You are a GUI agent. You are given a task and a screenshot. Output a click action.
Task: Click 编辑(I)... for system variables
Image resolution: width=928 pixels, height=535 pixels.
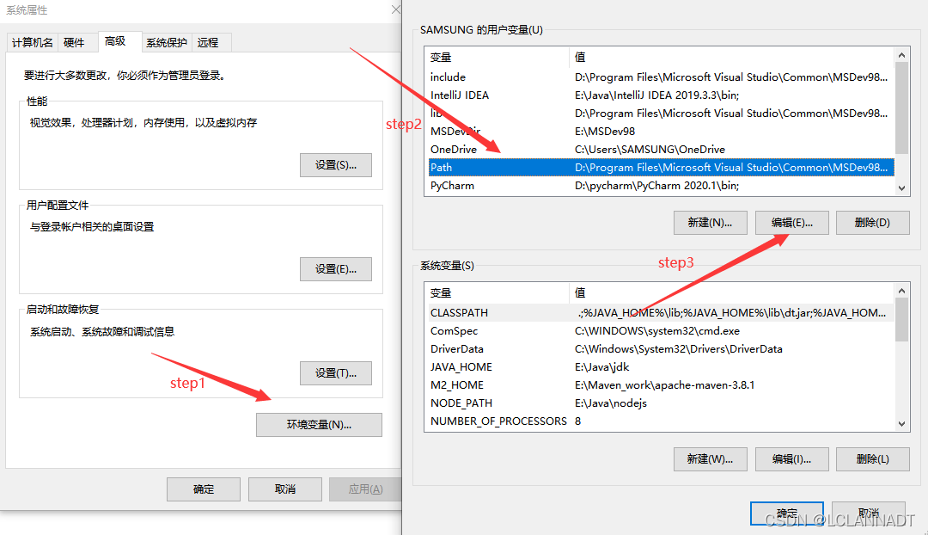(792, 459)
